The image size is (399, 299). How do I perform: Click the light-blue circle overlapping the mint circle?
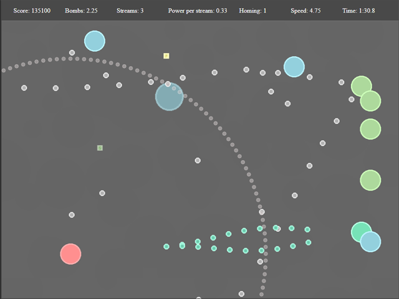click(370, 242)
